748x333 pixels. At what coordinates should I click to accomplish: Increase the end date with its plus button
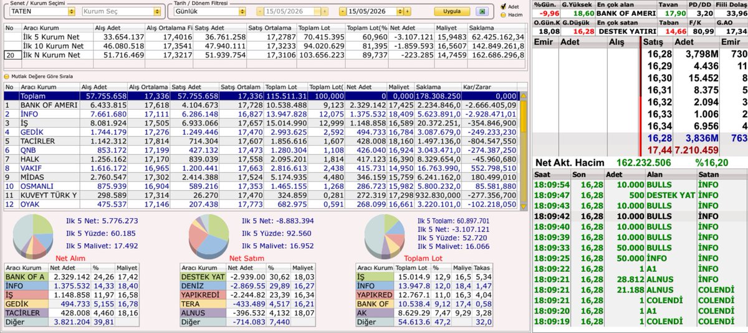(x=406, y=12)
